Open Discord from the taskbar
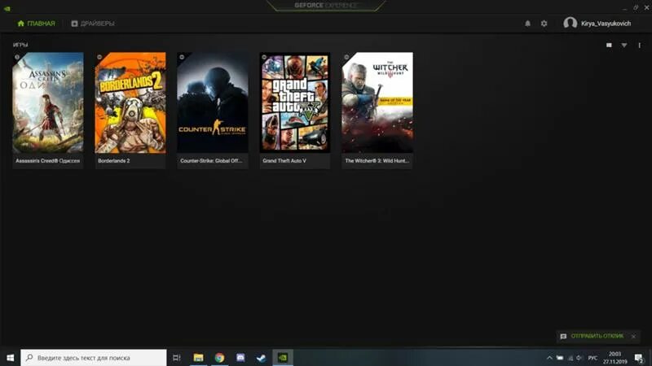 tap(240, 358)
